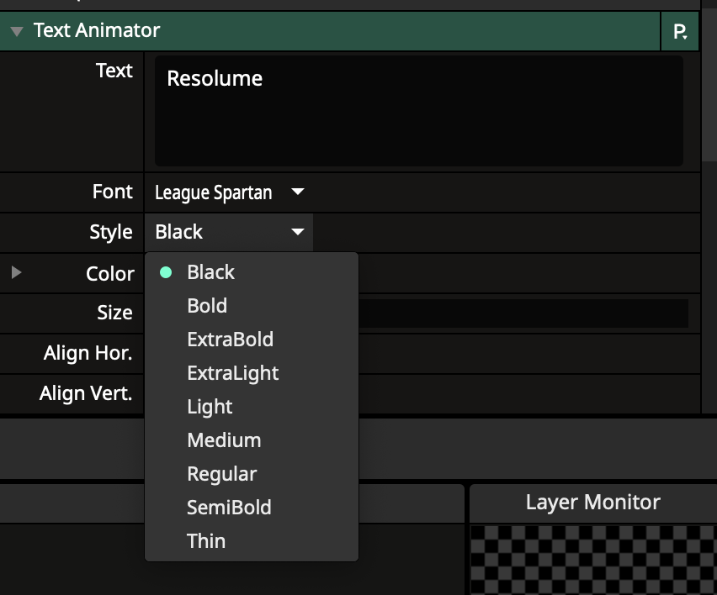The width and height of the screenshot is (717, 595).
Task: Choose ExtraBold font style
Action: [230, 340]
